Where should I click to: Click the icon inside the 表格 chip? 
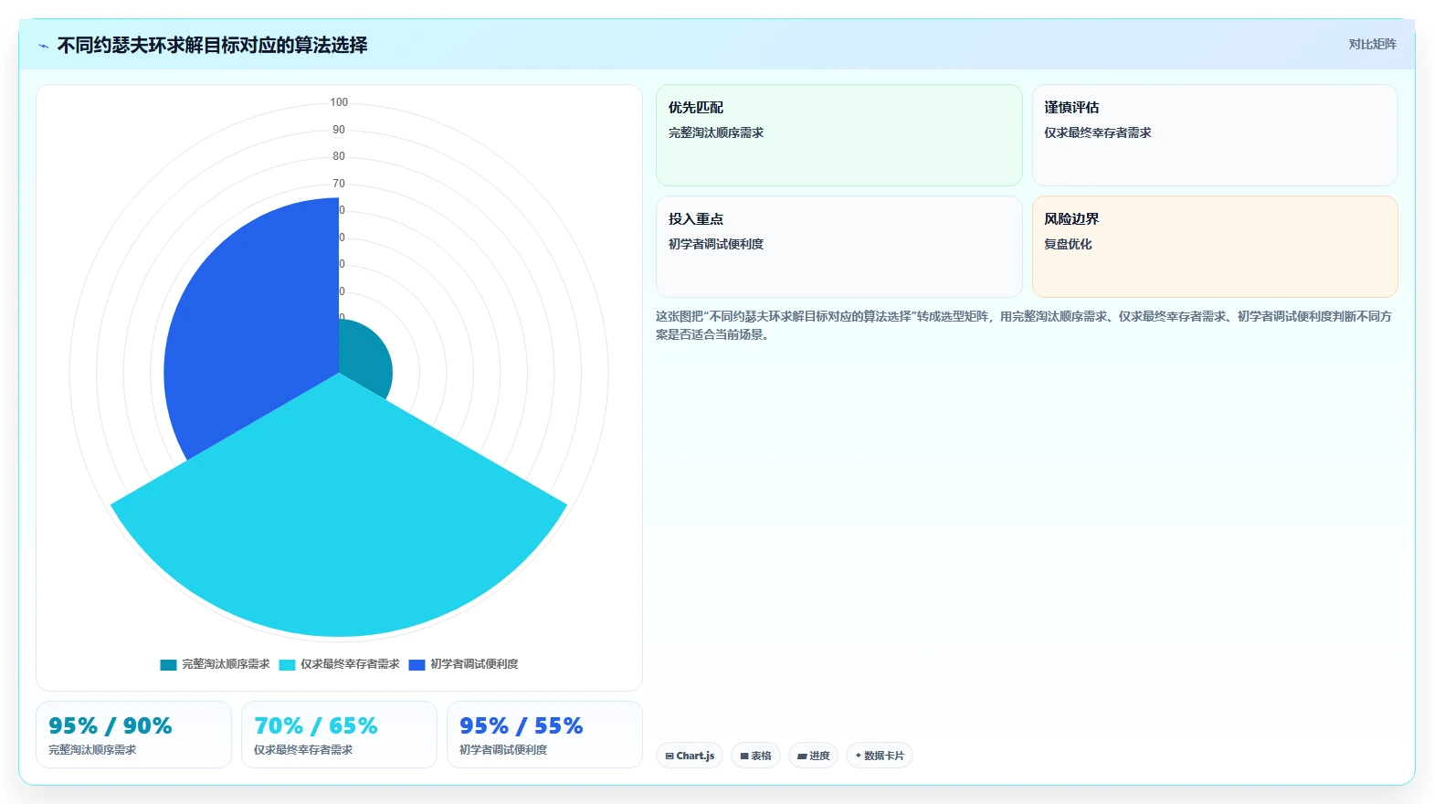[744, 756]
